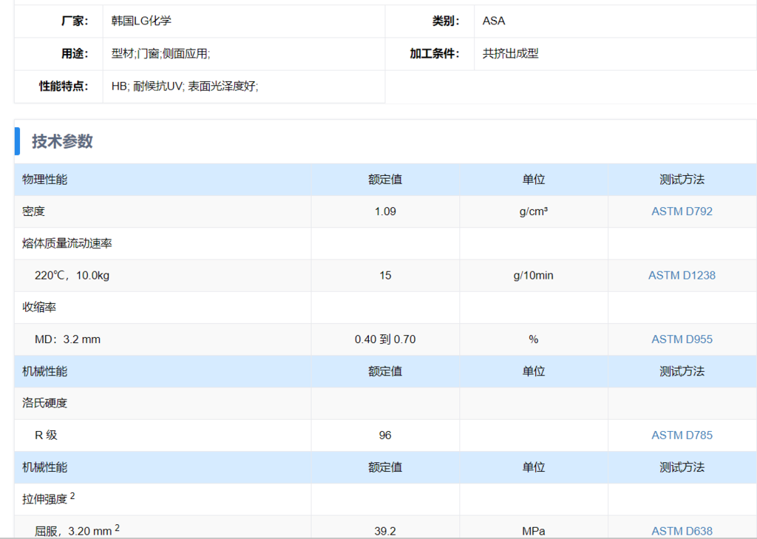
Task: Click the g/10min unit cell
Action: 533,275
